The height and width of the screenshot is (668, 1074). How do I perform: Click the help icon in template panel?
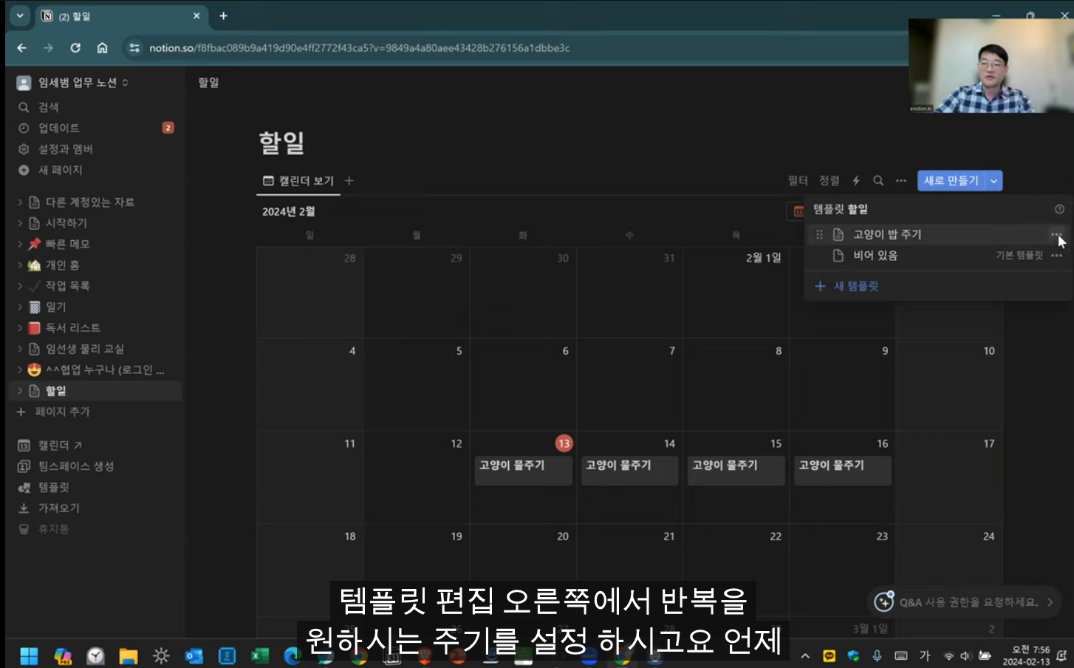pyautogui.click(x=1059, y=210)
